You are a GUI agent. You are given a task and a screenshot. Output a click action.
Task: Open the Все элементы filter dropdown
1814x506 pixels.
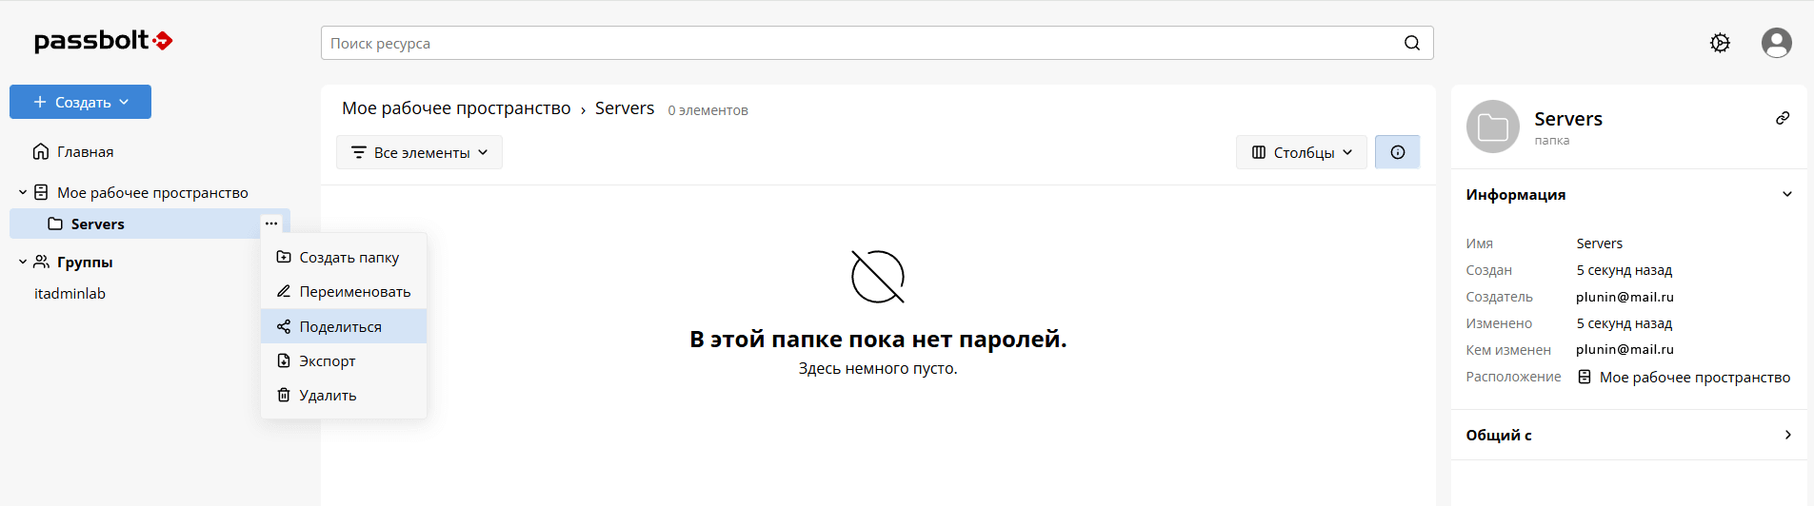tap(419, 152)
